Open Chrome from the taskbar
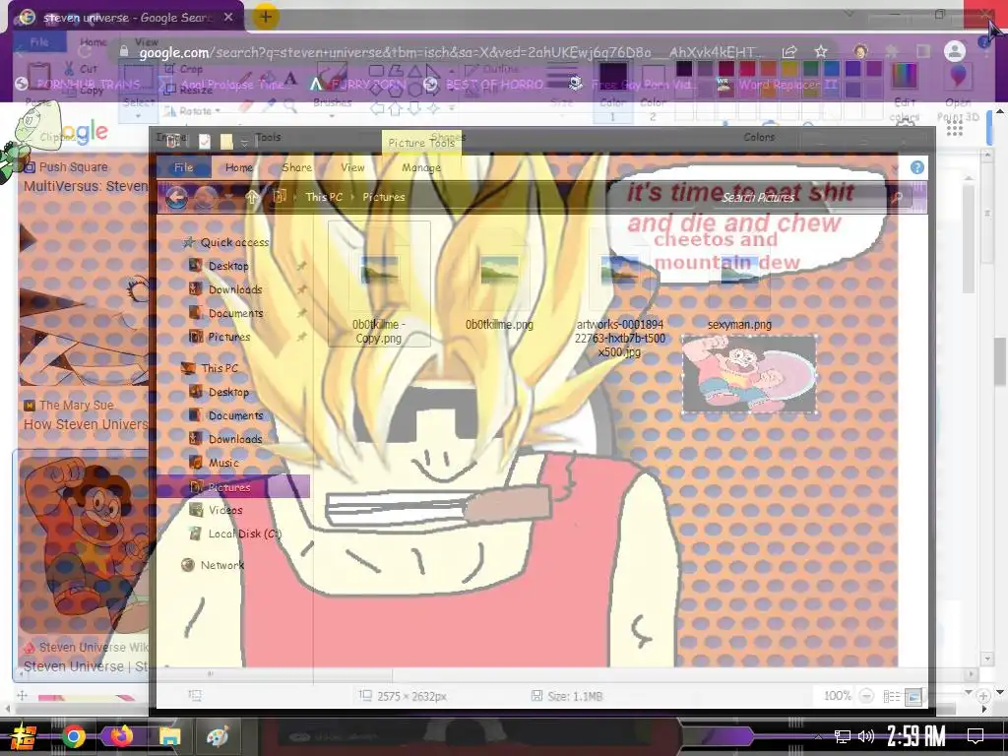This screenshot has width=1008, height=756. tap(74, 736)
